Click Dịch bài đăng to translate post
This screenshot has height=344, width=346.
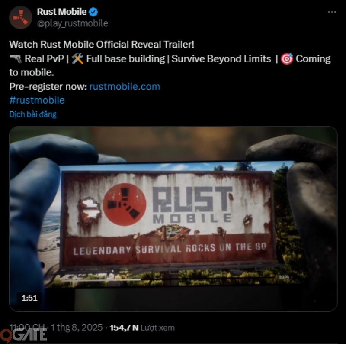coord(33,114)
